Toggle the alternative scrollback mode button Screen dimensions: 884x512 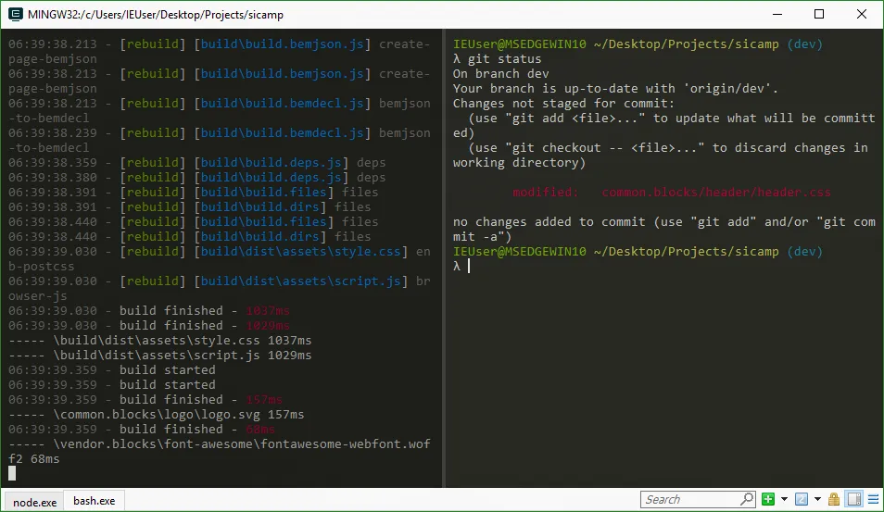[x=854, y=500]
